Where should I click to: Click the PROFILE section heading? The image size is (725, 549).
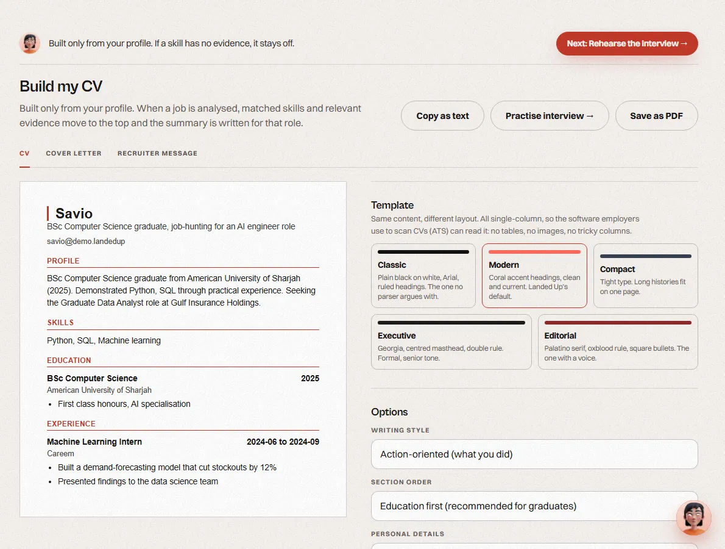(x=63, y=261)
